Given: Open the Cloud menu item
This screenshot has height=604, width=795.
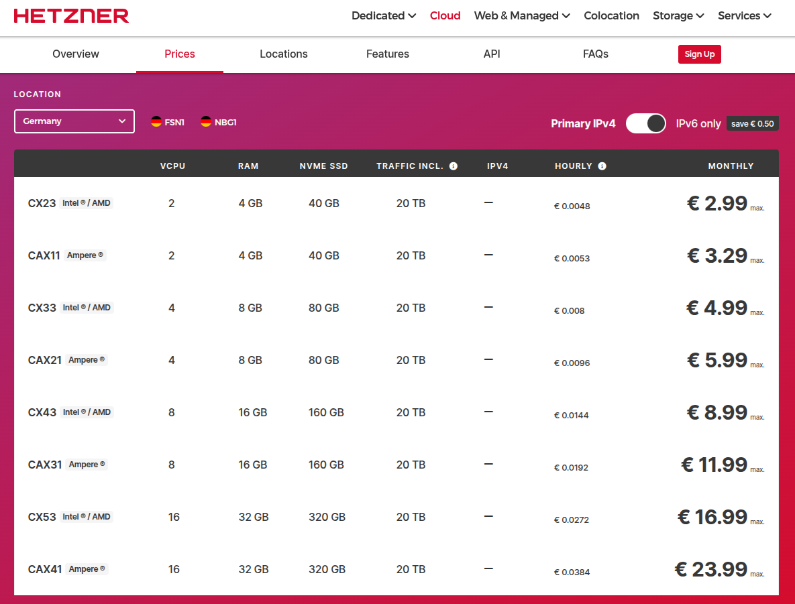Looking at the screenshot, I should coord(445,15).
